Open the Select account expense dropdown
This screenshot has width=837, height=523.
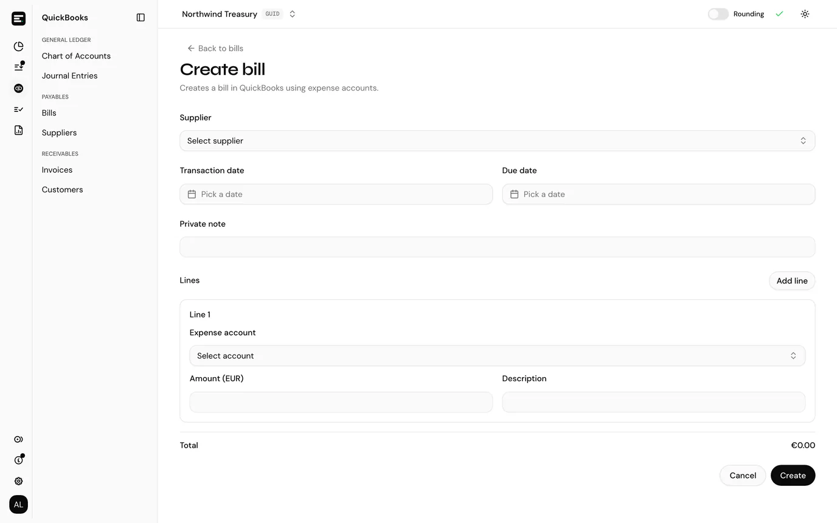click(497, 356)
